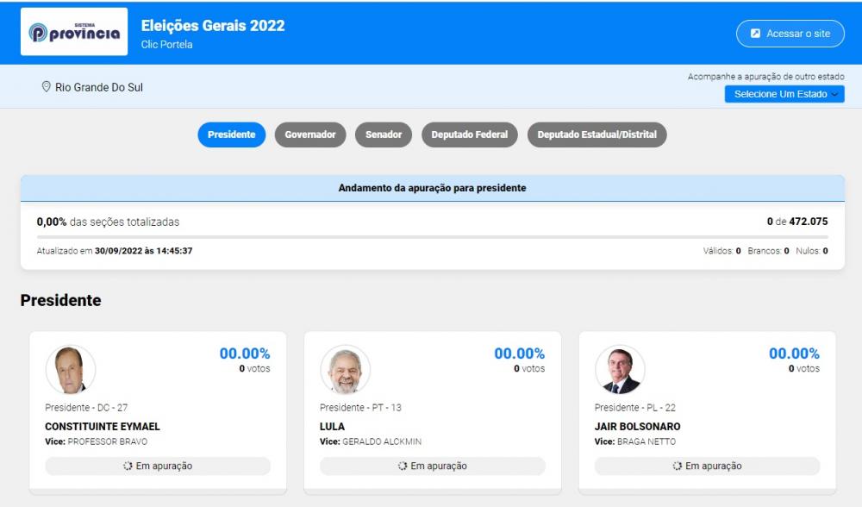Click the Acompanhe a apuração de outro estado text
This screenshot has height=507, width=862.
[765, 77]
